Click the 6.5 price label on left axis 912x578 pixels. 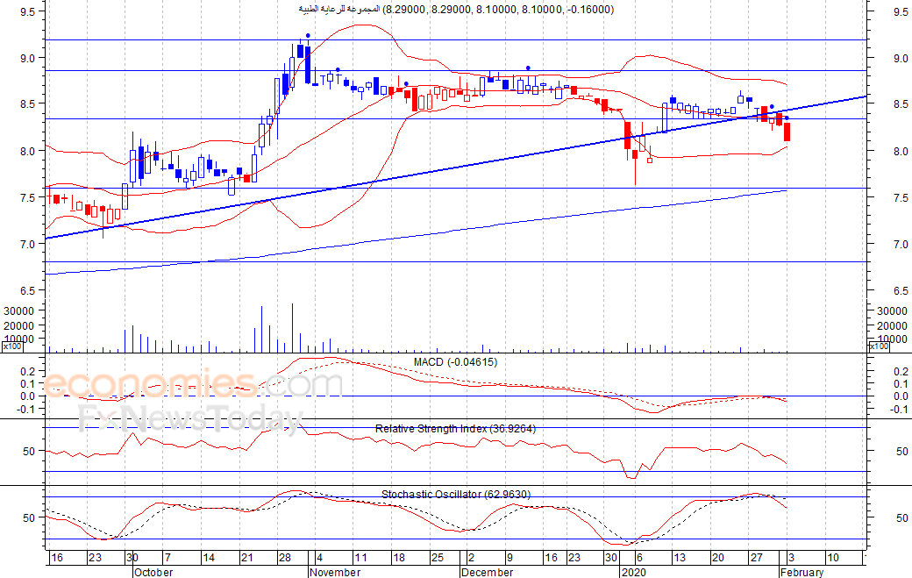click(x=27, y=290)
